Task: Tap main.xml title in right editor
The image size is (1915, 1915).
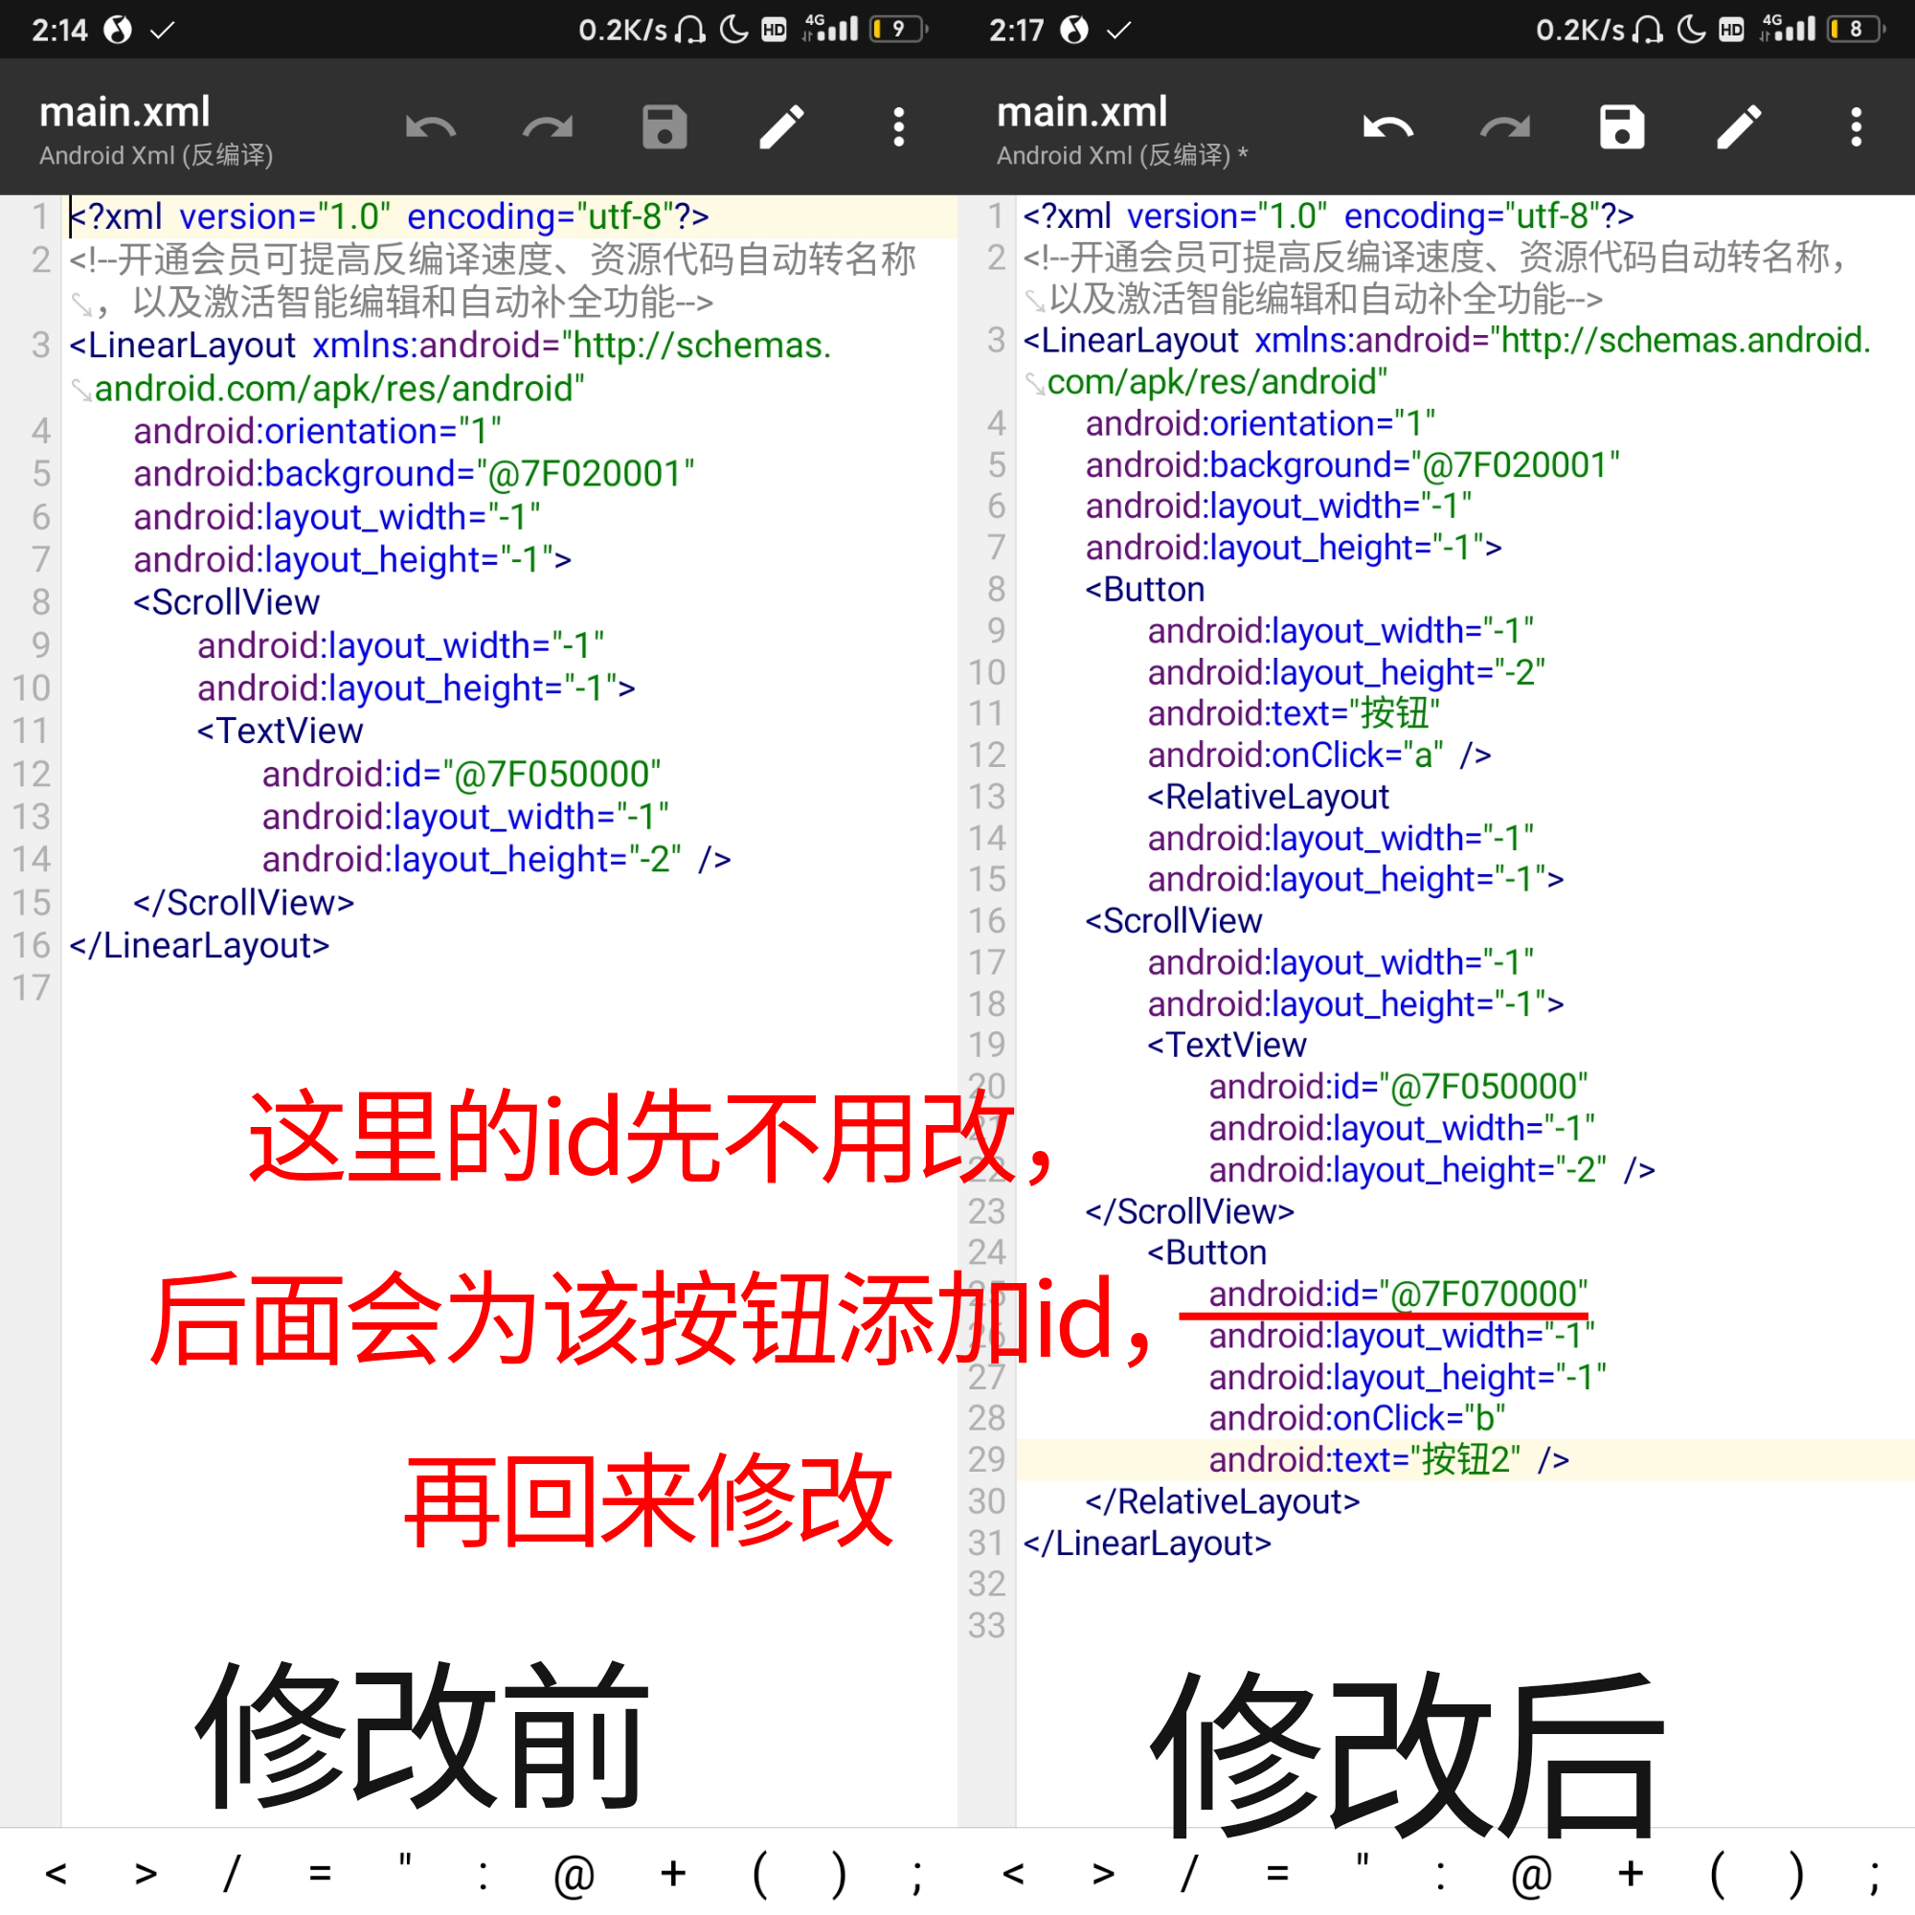Action: [1082, 112]
